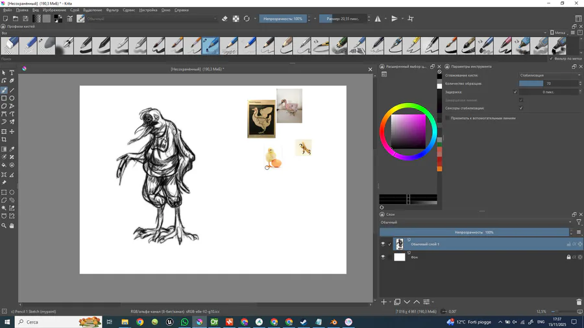
Task: Select the Rectangle shape tool
Action: [x=4, y=98]
